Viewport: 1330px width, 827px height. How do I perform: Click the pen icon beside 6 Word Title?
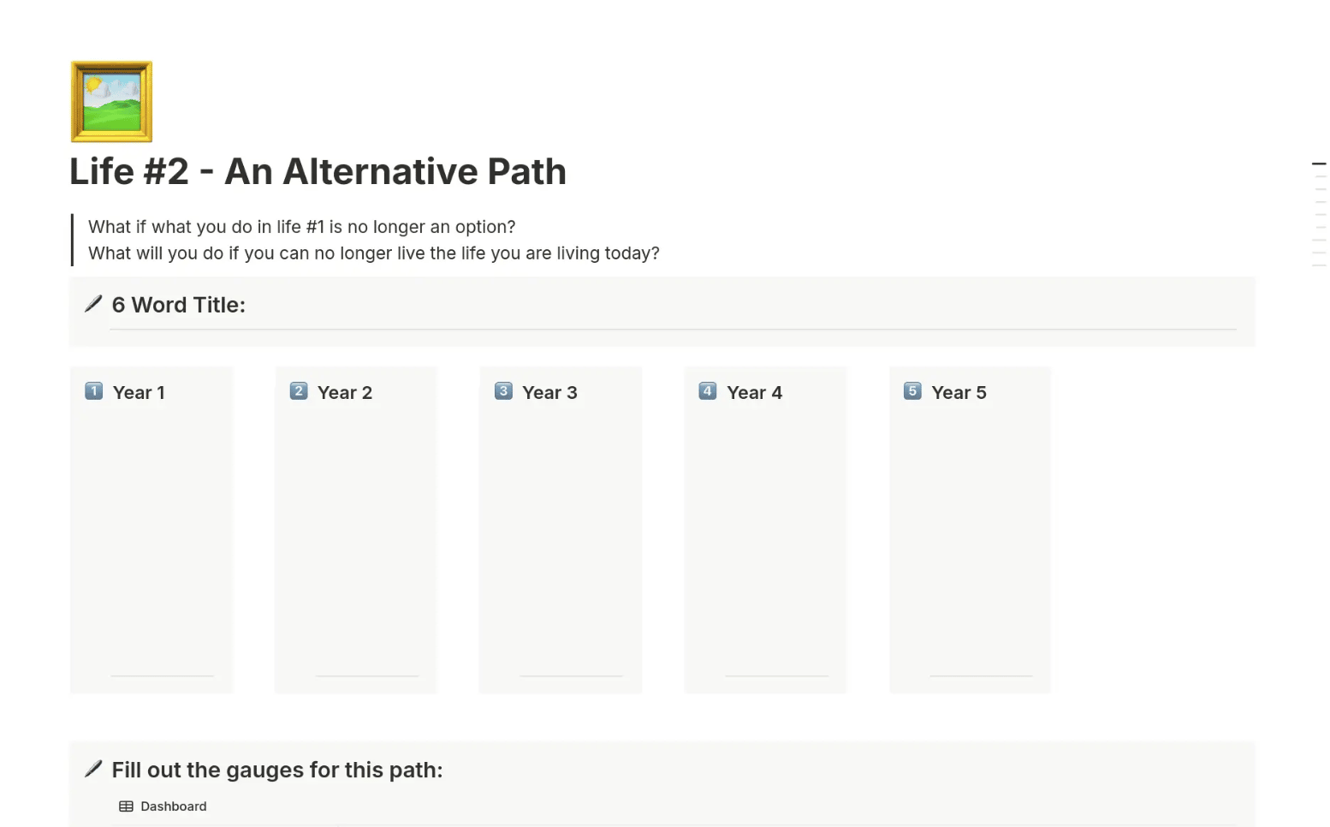[93, 304]
